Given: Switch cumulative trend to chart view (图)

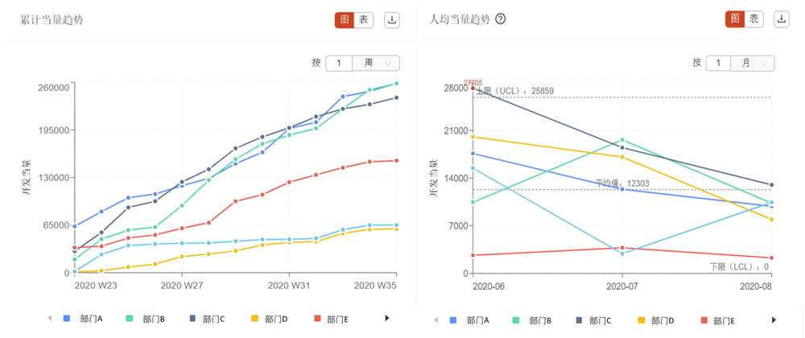Looking at the screenshot, I should [345, 20].
